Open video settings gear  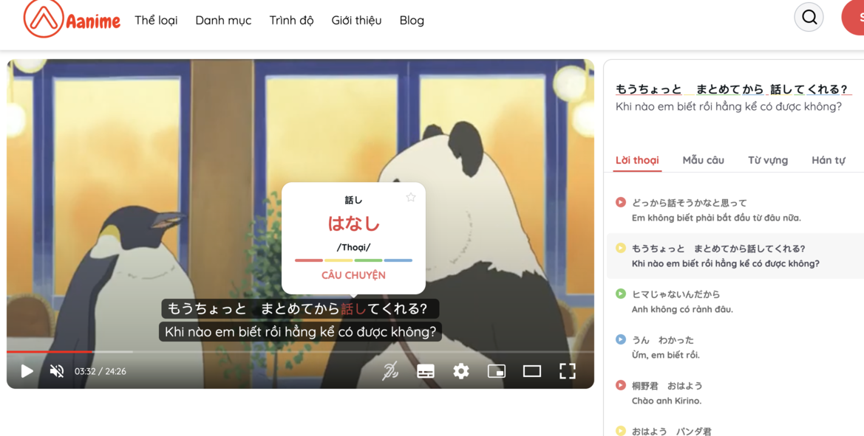click(x=461, y=371)
